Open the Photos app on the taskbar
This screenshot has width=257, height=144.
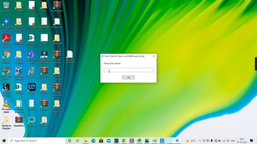pos(147,140)
